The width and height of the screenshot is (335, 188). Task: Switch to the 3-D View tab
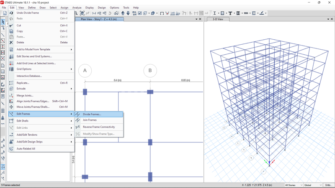[x=218, y=19]
